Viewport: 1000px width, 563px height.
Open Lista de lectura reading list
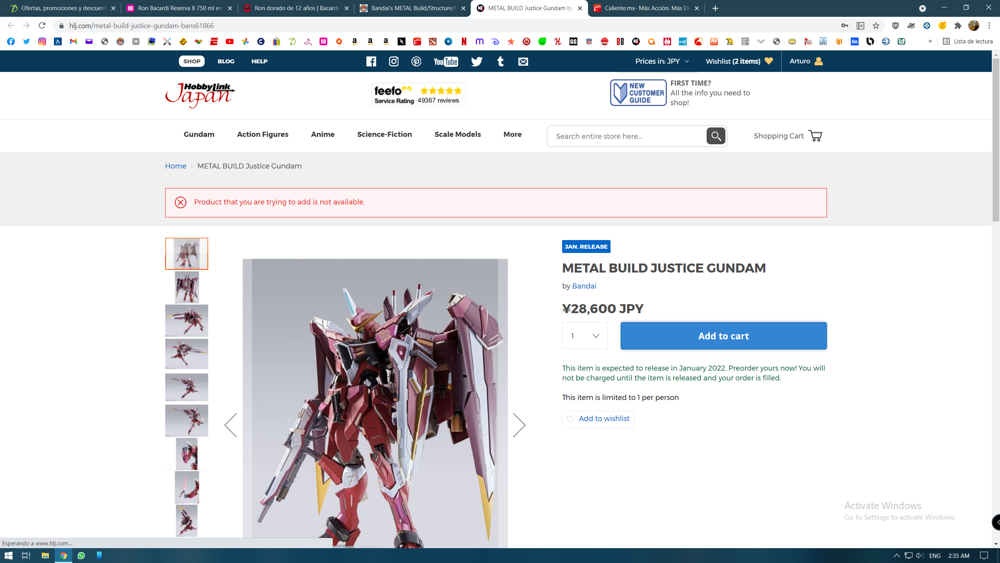click(968, 41)
